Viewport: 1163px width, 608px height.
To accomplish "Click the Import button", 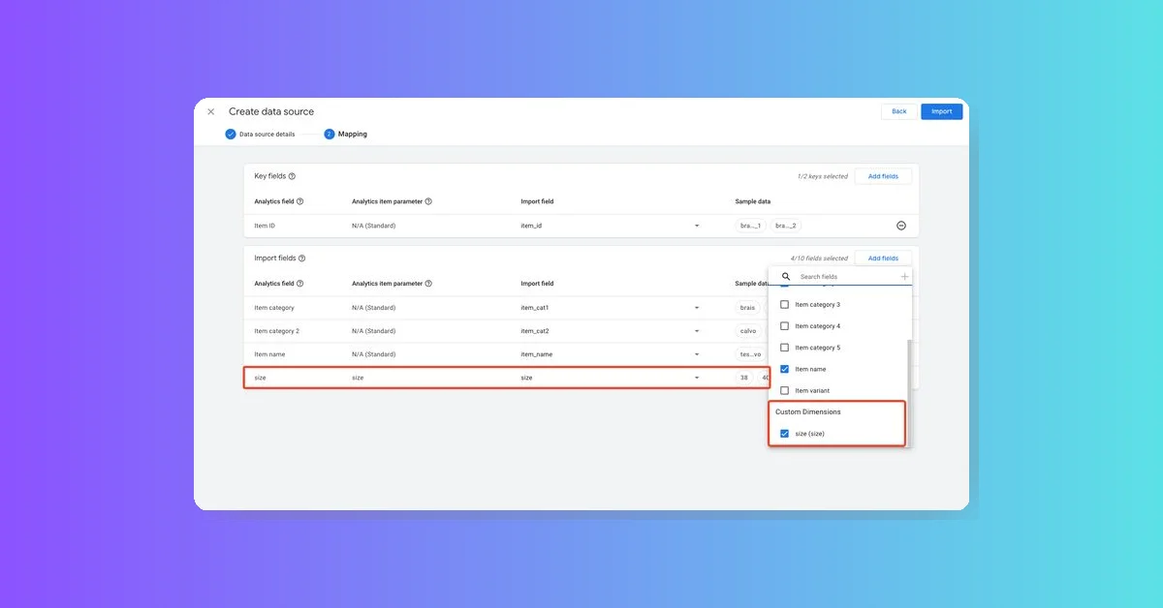I will point(942,111).
